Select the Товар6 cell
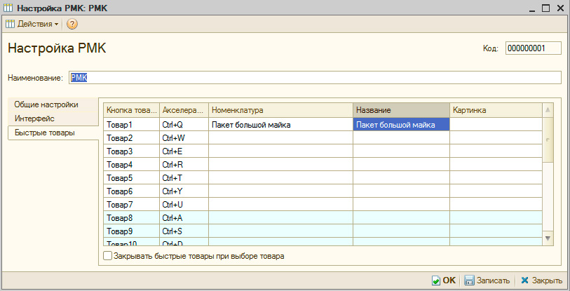 pos(132,191)
